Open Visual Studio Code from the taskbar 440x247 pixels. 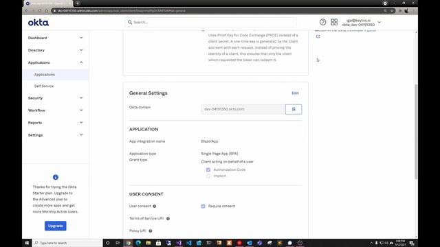pos(189,243)
